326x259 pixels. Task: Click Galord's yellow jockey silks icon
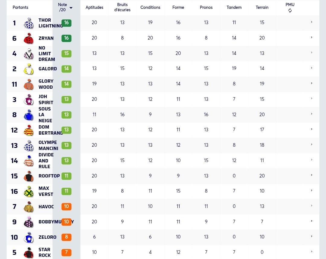click(x=29, y=69)
